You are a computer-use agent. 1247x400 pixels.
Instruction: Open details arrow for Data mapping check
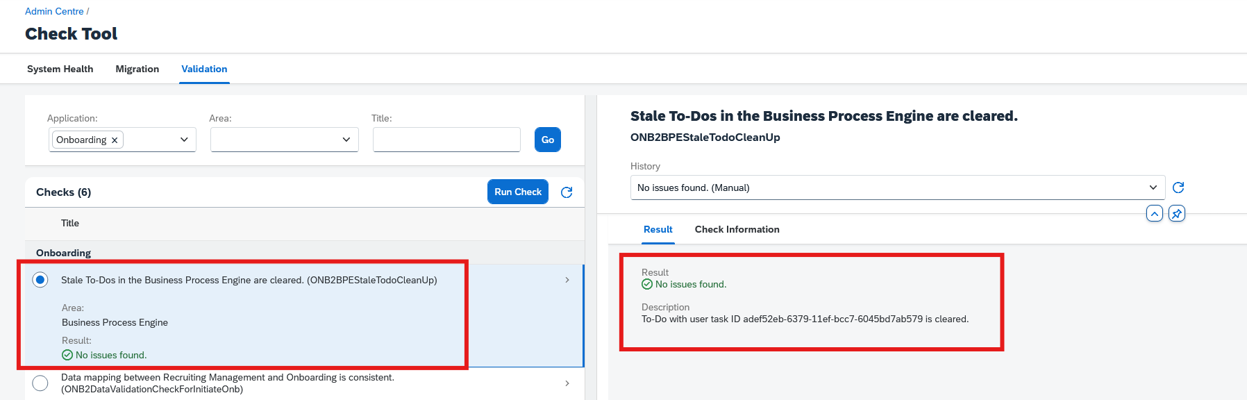(567, 383)
